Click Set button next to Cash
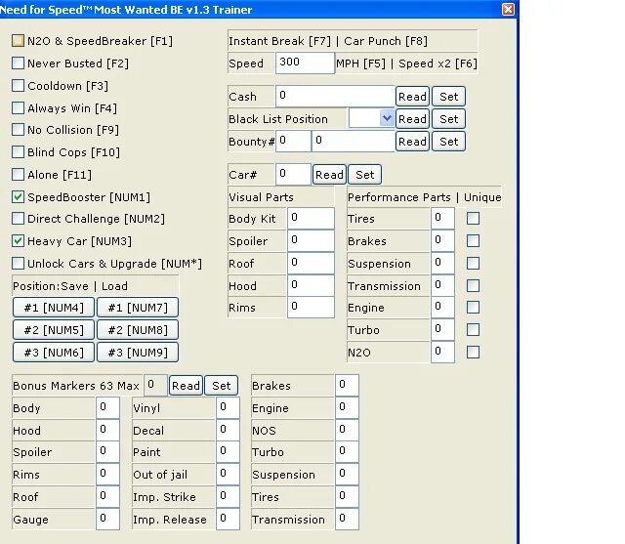The image size is (625, 544). [x=449, y=97]
